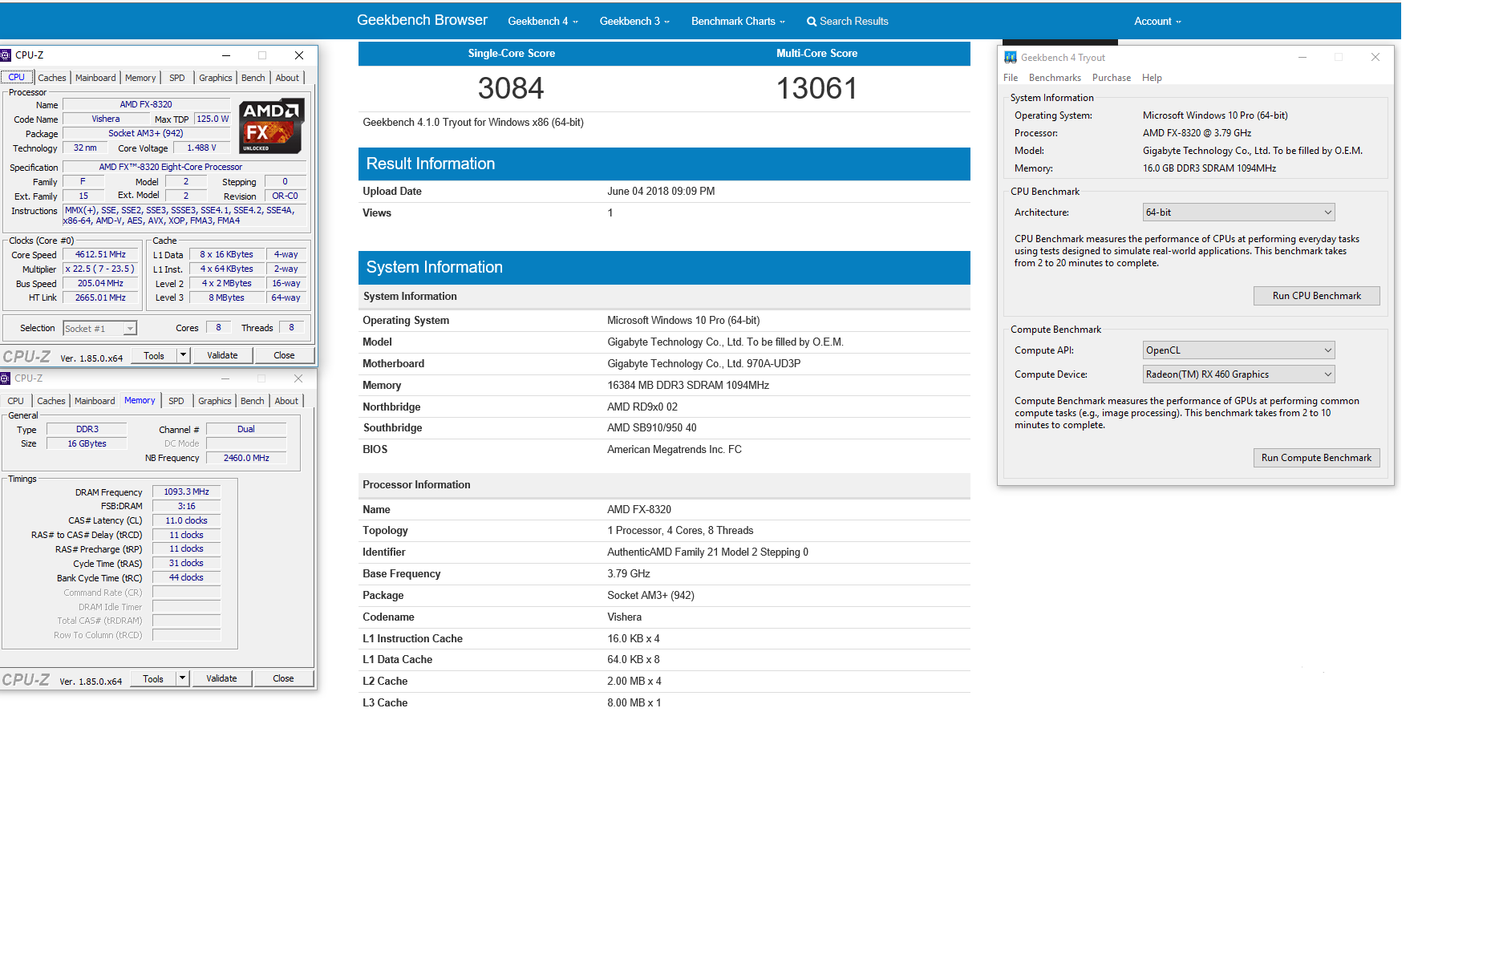Open the Search Results link

click(848, 22)
